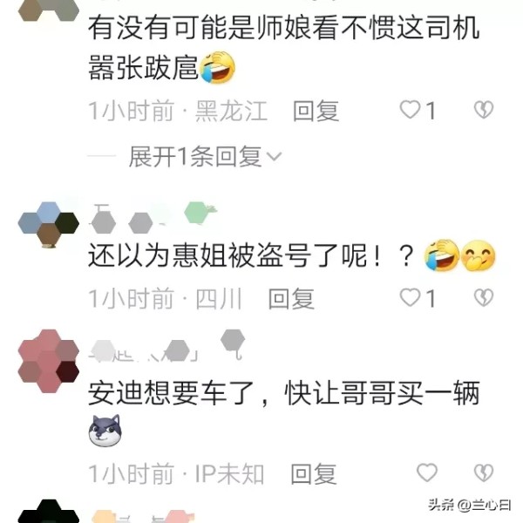Tap the husky dog emoji in the comment
The width and height of the screenshot is (523, 523).
click(x=105, y=431)
